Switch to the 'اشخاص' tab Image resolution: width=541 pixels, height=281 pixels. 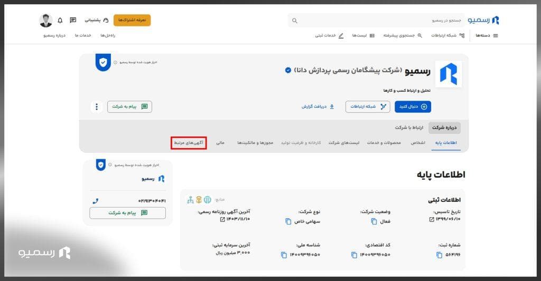coord(418,143)
